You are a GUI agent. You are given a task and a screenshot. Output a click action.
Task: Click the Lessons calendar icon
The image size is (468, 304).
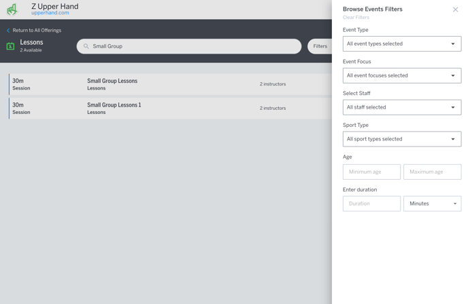(x=10, y=46)
